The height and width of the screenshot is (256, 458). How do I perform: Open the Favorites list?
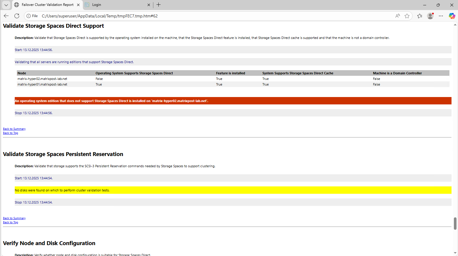(420, 16)
